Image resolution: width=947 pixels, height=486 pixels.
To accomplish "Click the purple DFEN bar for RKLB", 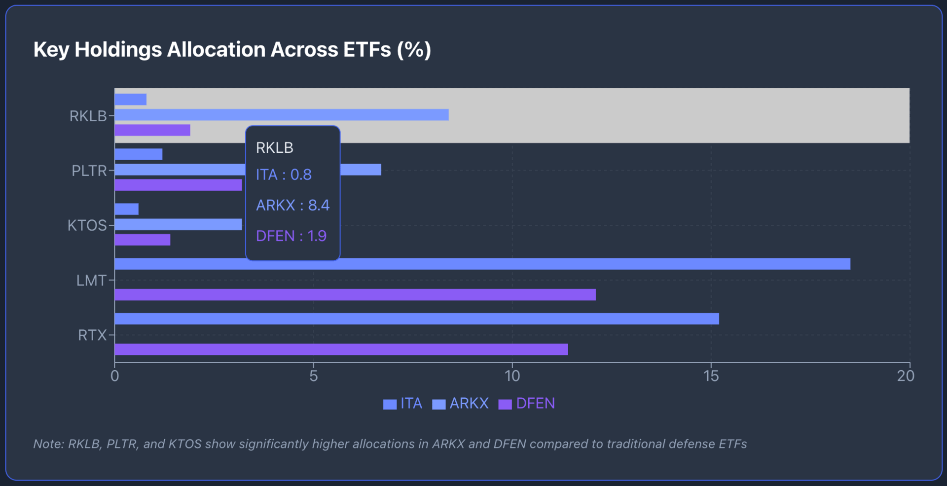I will click(152, 130).
